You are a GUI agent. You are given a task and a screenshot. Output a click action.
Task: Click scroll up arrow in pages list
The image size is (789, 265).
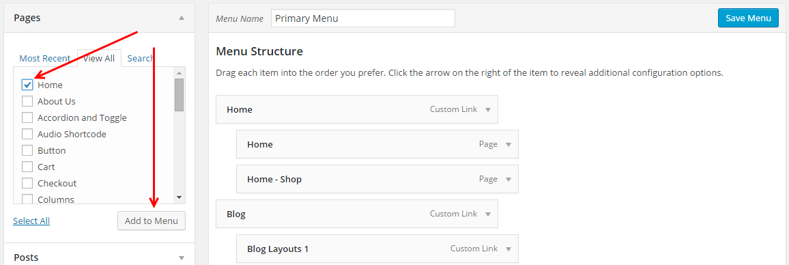coord(179,72)
